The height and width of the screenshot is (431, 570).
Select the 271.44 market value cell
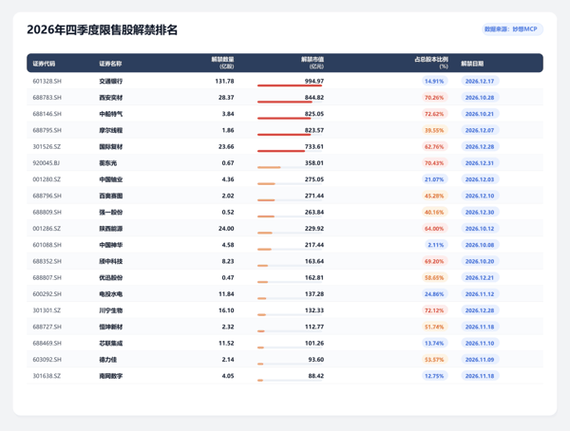[314, 196]
